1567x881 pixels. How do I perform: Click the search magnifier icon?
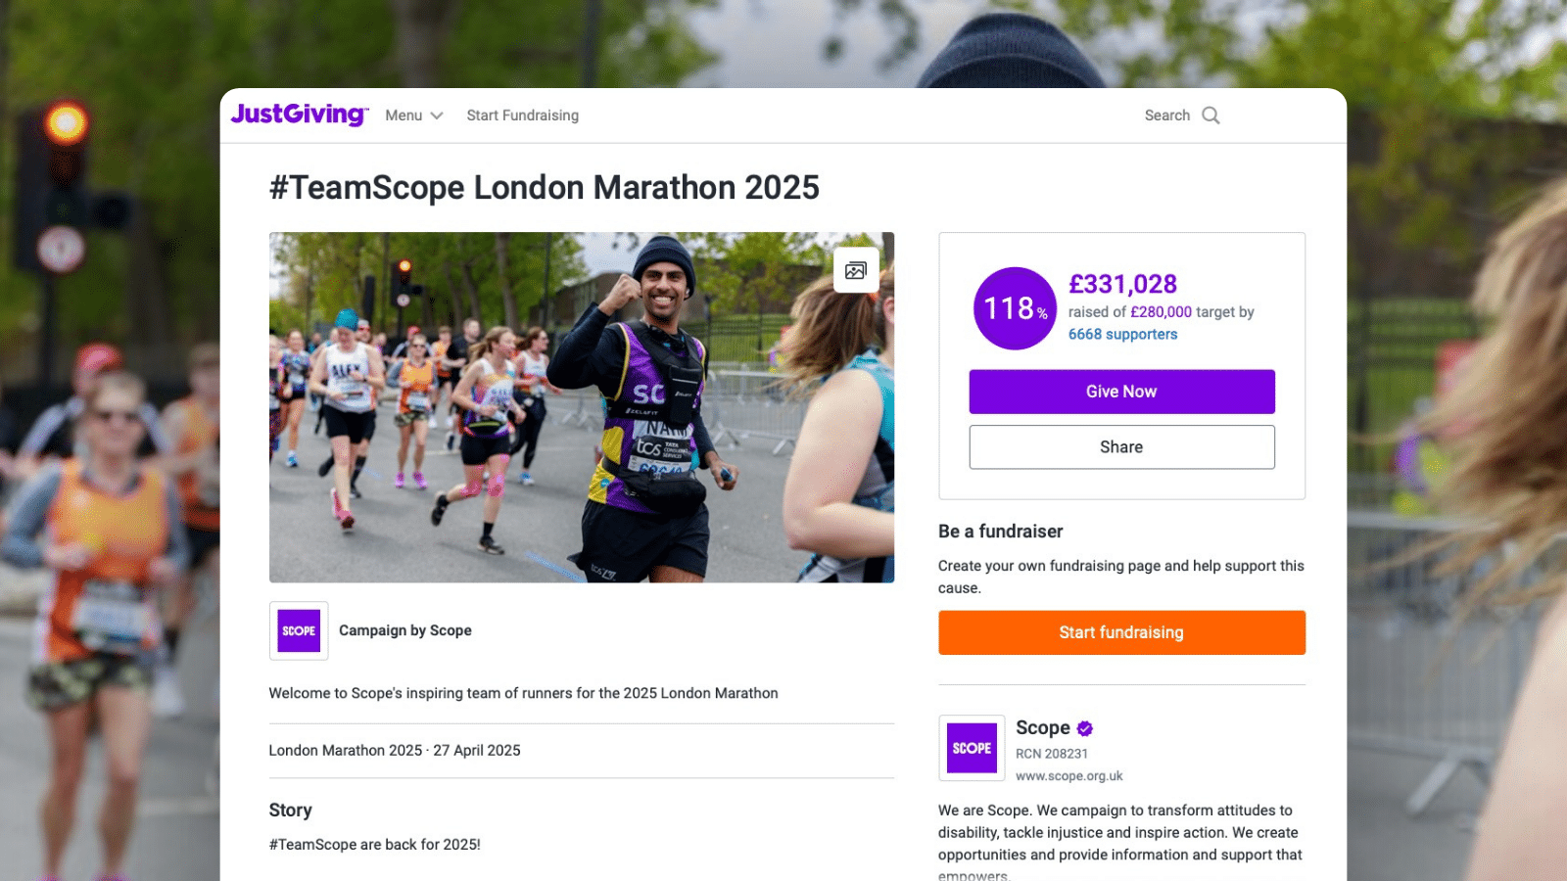(1211, 116)
